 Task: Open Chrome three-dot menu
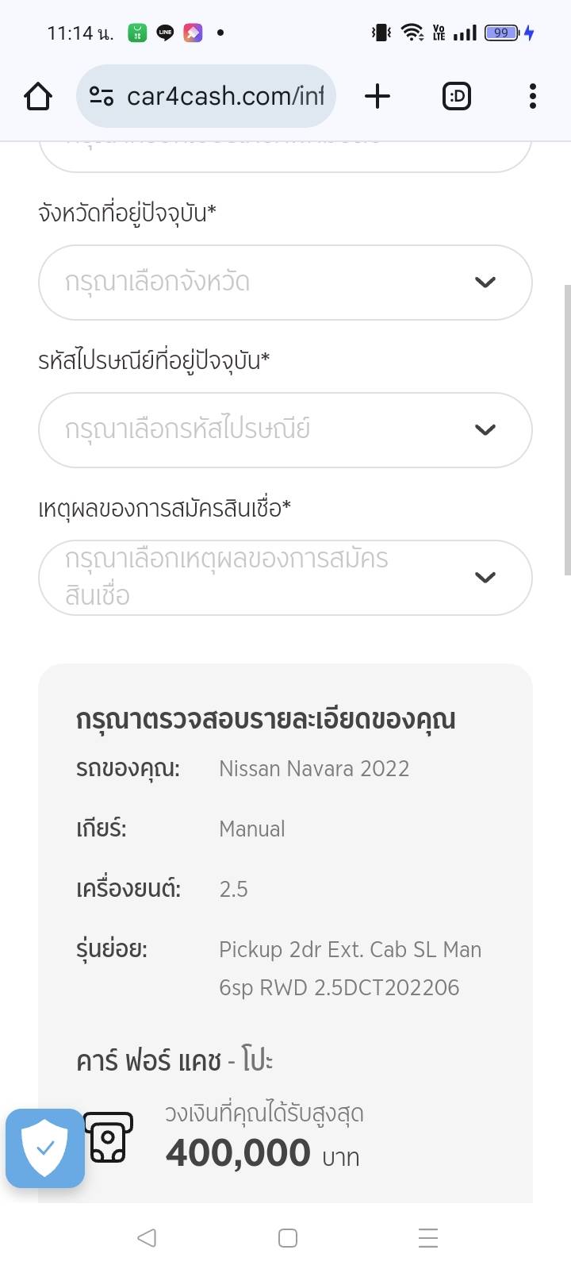(x=532, y=97)
